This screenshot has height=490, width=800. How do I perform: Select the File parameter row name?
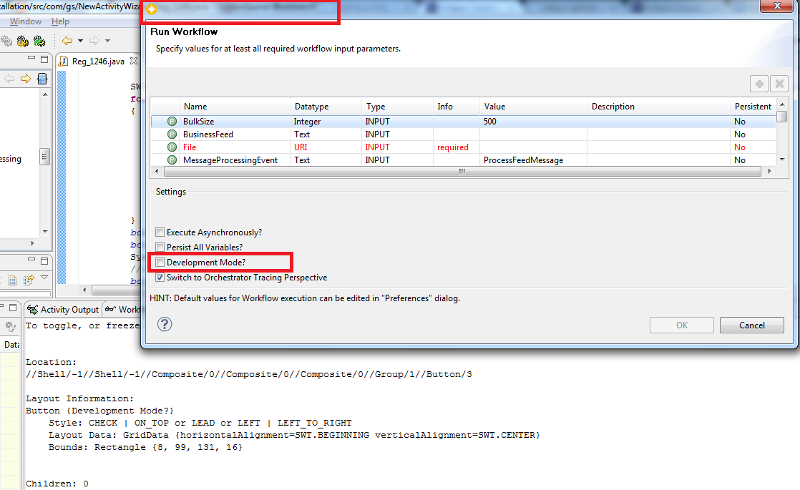point(190,147)
